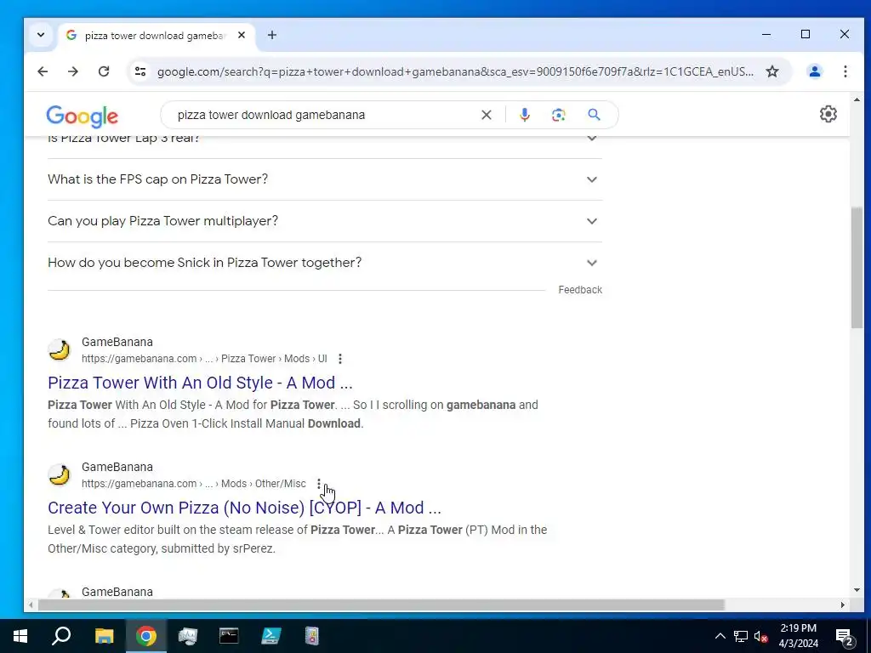Screen dimensions: 871x653
Task: Click the GameBanana site name above CYOP result
Action: pyautogui.click(x=117, y=467)
